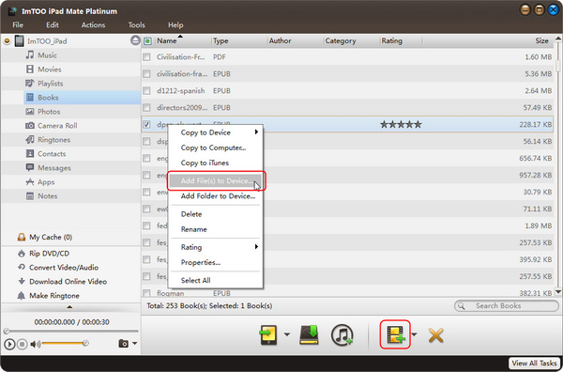The height and width of the screenshot is (372, 563).
Task: Select the Books icon in sidebar
Action: (31, 98)
